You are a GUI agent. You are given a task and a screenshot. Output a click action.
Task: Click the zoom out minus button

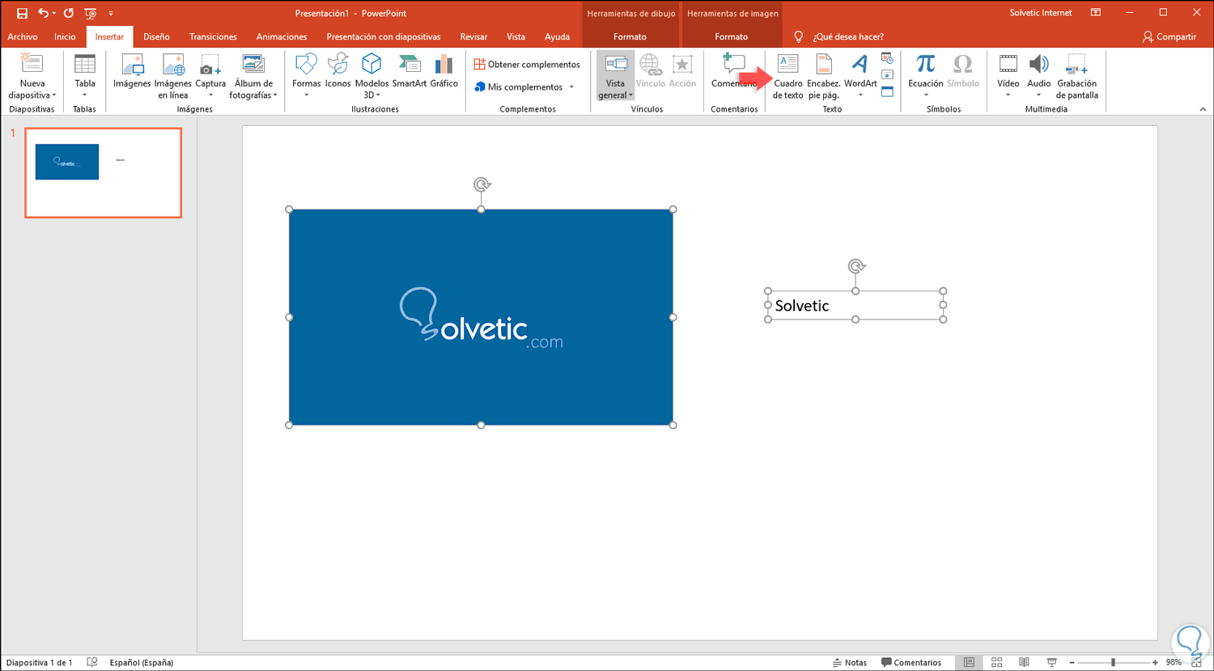(1072, 662)
